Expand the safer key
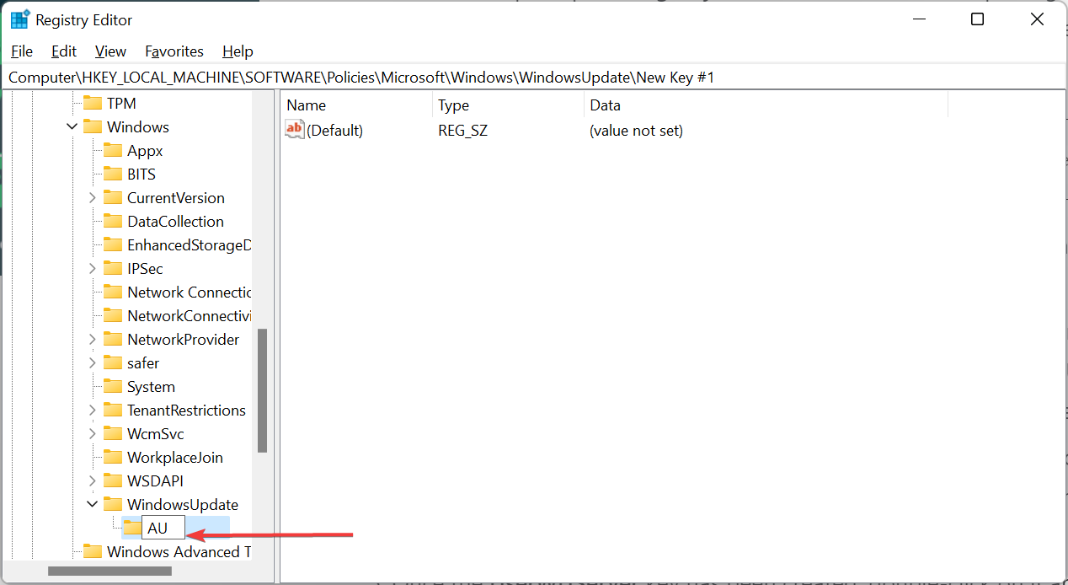Image resolution: width=1068 pixels, height=585 pixels. click(x=93, y=363)
